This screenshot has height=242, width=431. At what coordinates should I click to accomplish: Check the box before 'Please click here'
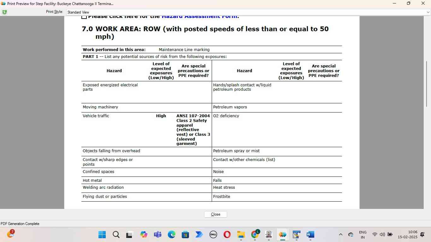coord(84,17)
